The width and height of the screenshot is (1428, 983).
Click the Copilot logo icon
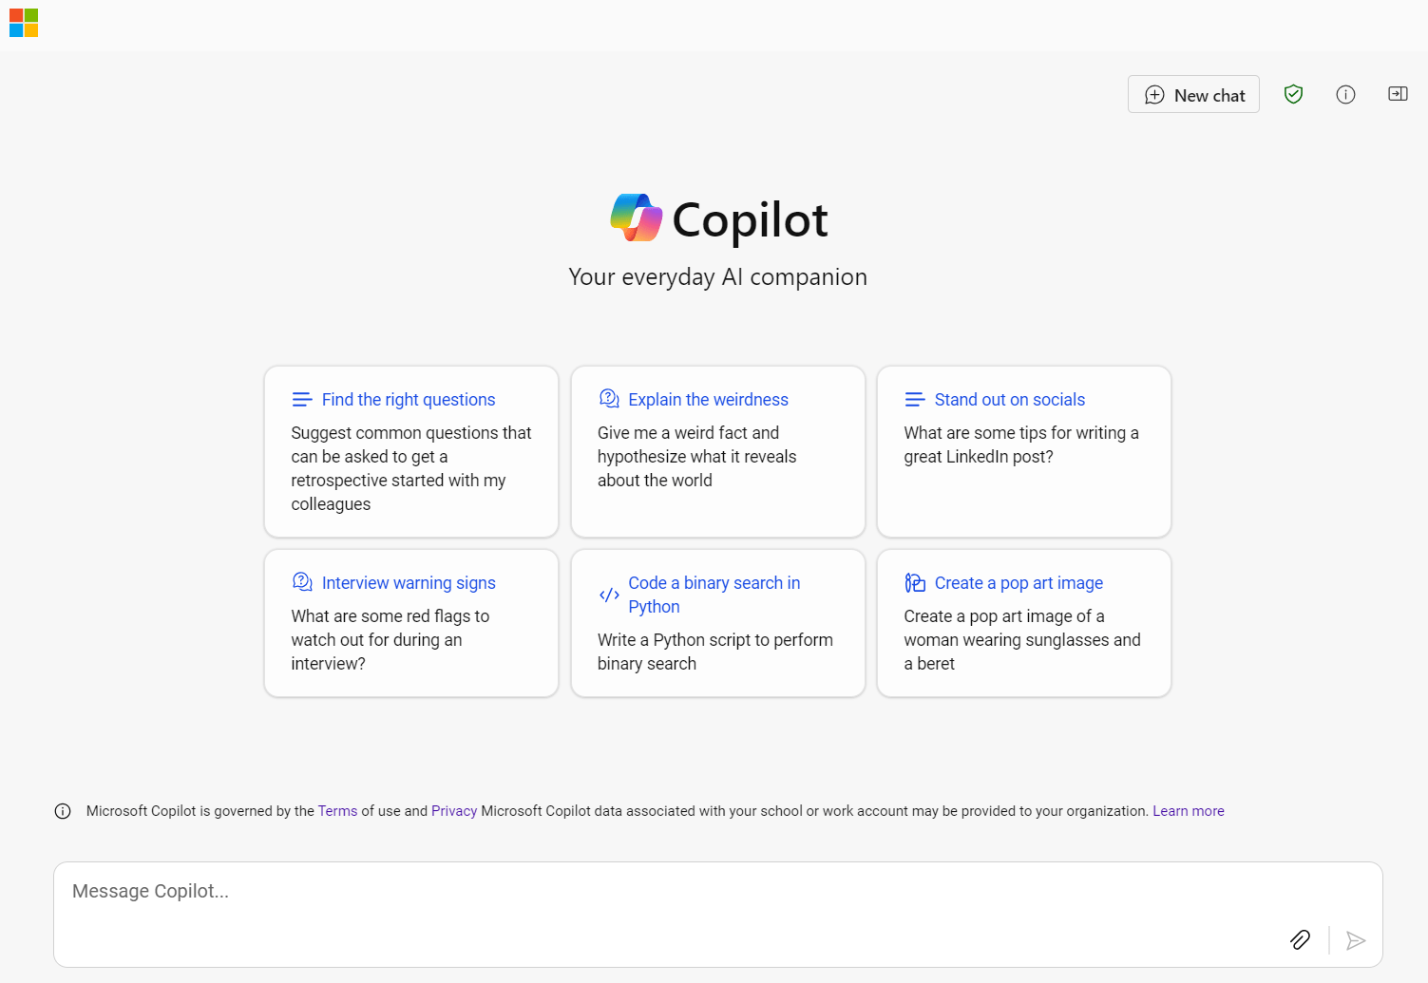(635, 217)
